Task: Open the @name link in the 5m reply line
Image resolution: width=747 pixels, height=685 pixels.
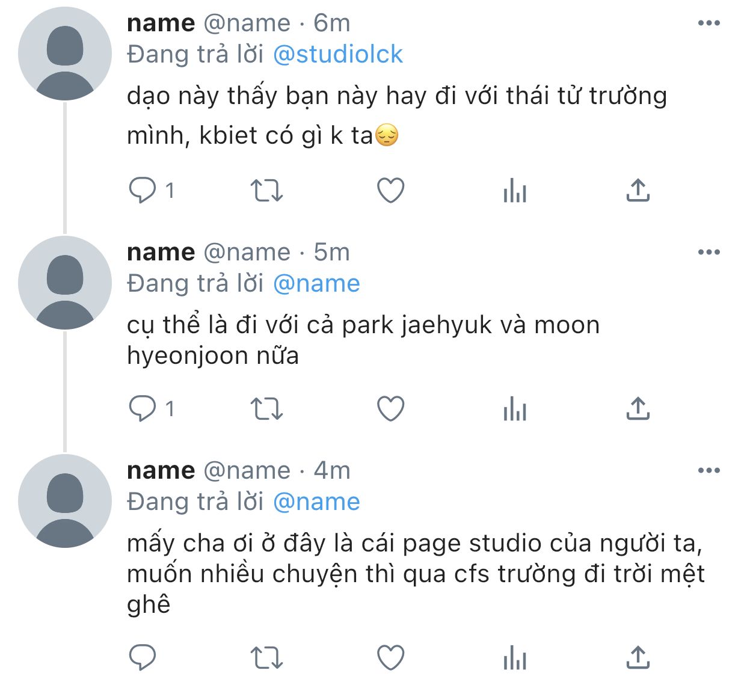Action: (x=317, y=283)
